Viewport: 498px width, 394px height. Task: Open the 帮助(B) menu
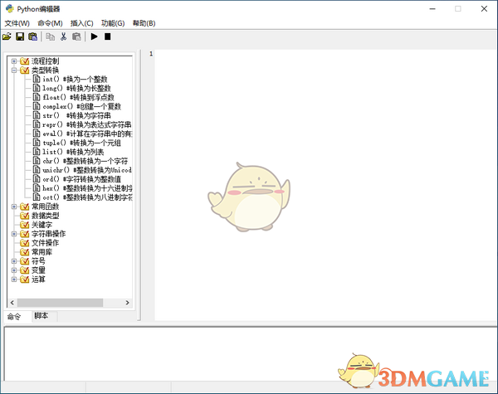(x=144, y=23)
